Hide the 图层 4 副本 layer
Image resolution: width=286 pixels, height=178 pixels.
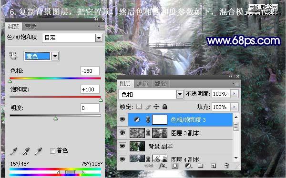click(x=122, y=159)
